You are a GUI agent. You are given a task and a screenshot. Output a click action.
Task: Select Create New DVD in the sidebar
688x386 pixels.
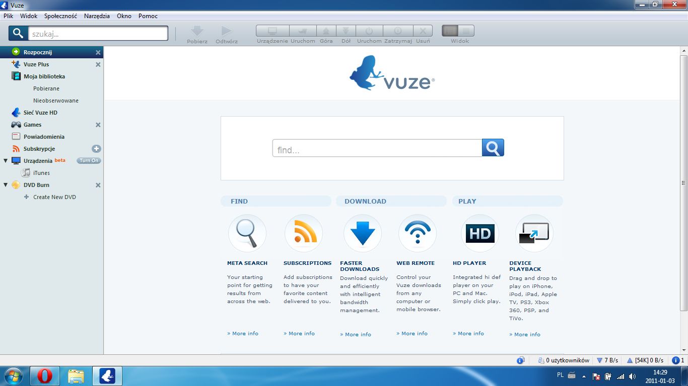tap(54, 197)
